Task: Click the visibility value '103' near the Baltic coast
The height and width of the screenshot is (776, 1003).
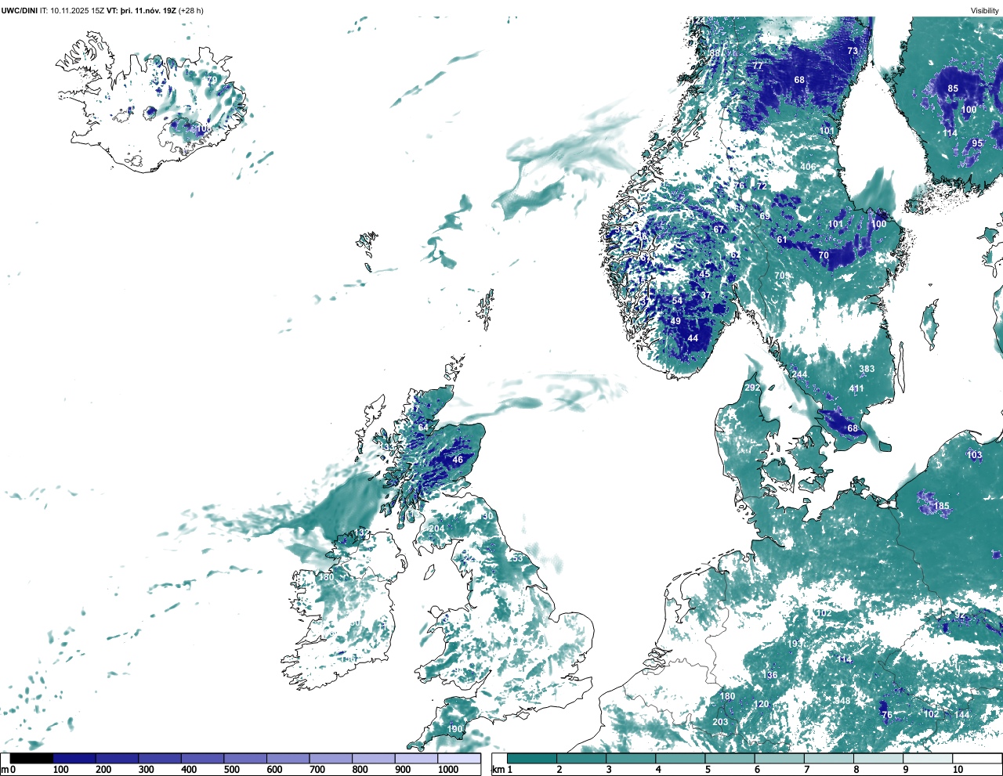Action: [x=974, y=455]
